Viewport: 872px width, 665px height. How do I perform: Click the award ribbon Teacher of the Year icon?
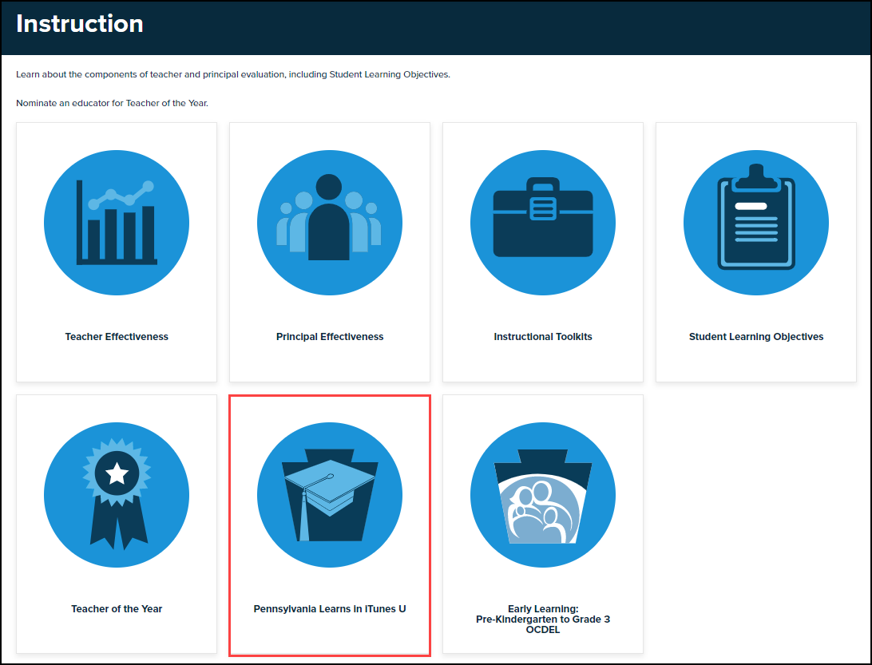117,495
